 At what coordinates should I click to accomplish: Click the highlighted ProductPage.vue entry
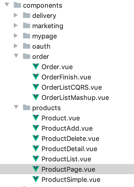pyautogui.click(x=67, y=169)
